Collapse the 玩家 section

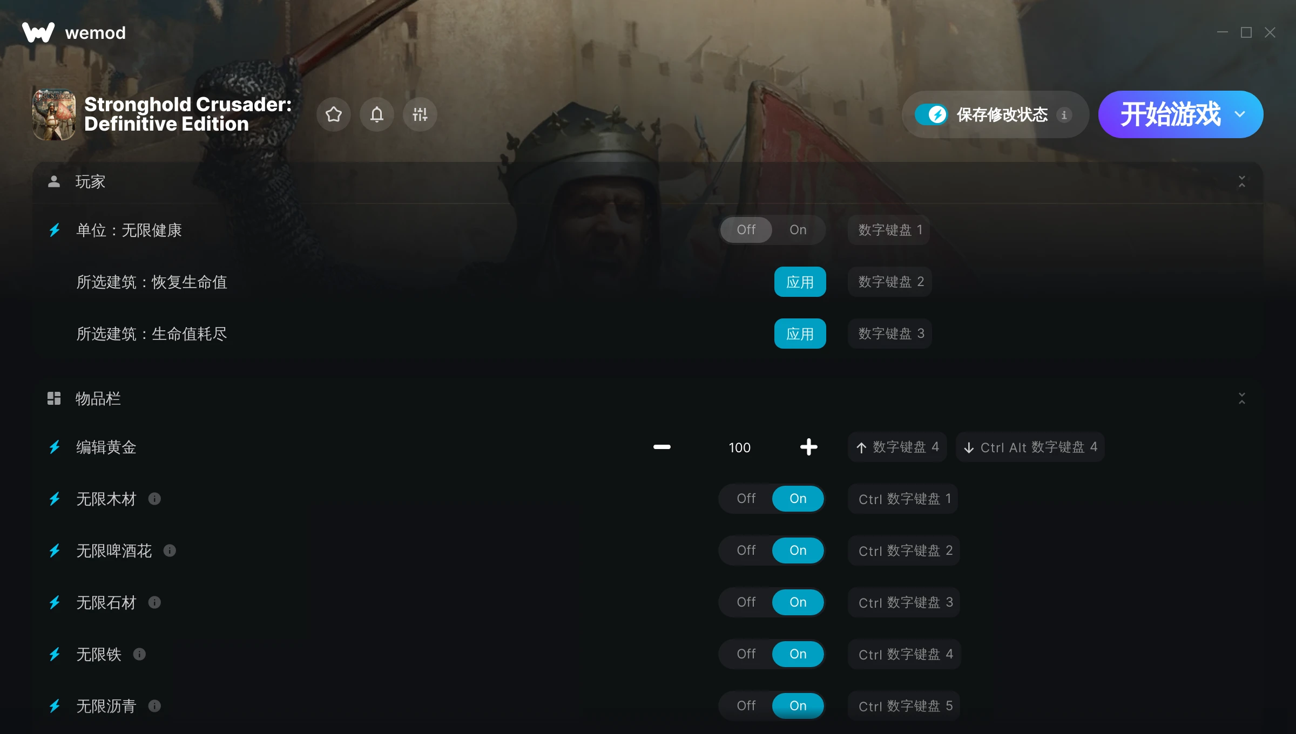1242,181
